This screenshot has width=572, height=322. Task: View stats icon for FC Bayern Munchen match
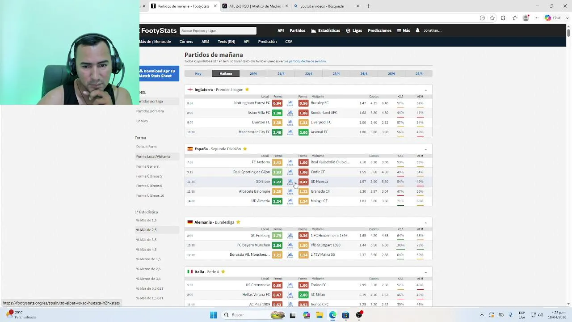tap(290, 245)
